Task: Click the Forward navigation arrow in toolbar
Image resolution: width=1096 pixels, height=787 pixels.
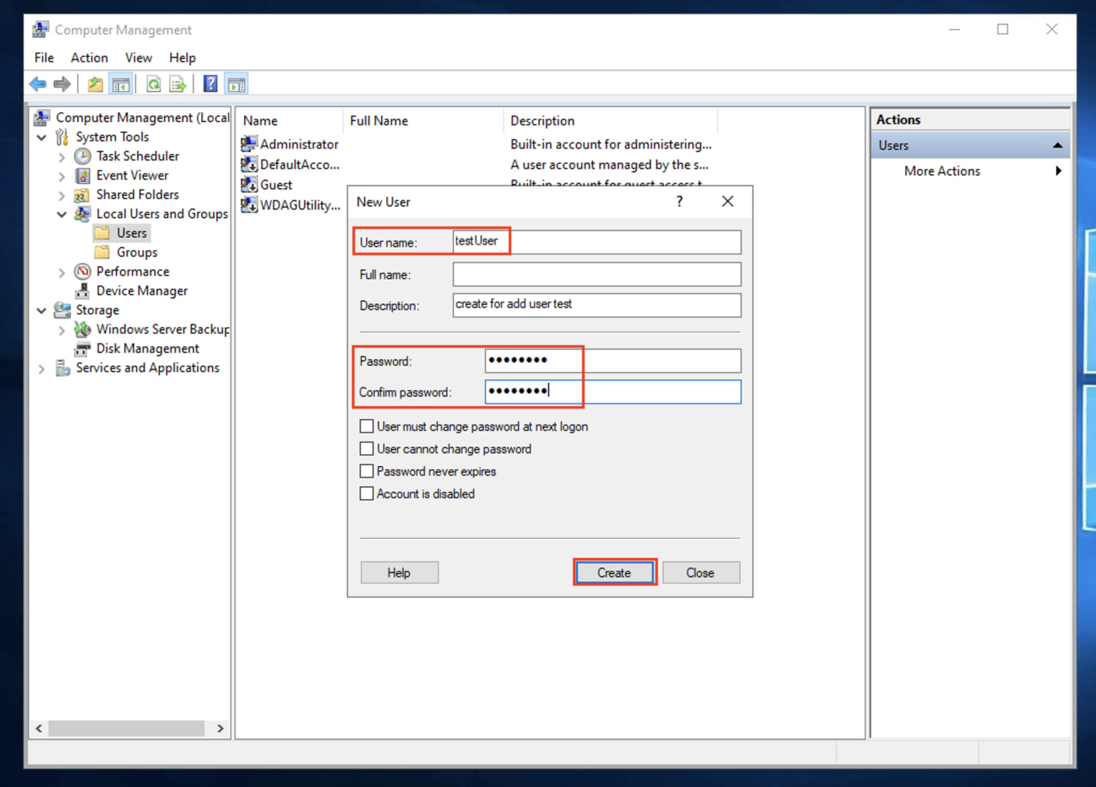Action: 61,83
